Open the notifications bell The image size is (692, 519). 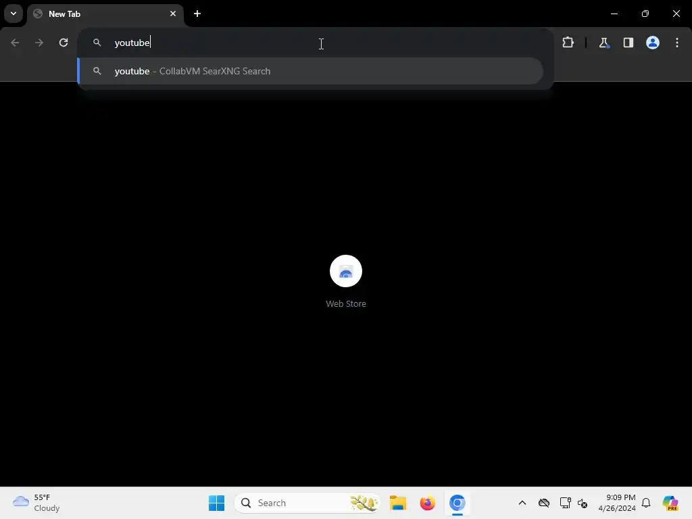pyautogui.click(x=646, y=503)
